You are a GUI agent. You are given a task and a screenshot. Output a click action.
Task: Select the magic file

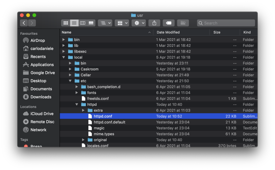pyautogui.click(x=159, y=128)
